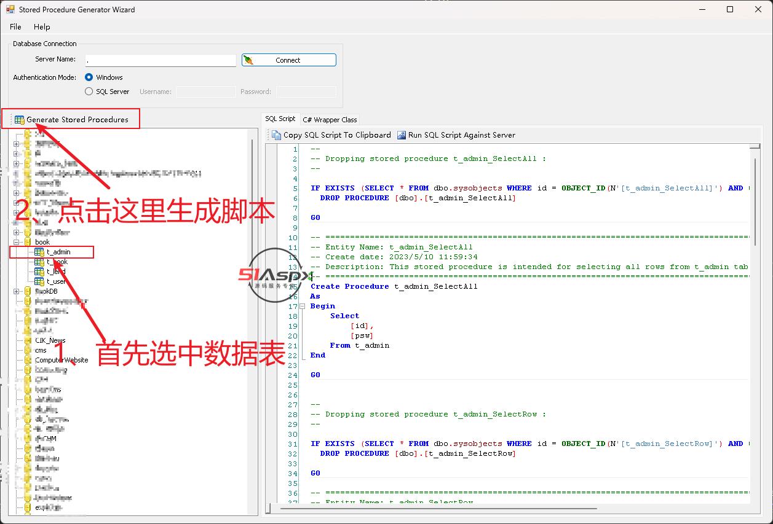Click the ComputerWebsite database icon

pyautogui.click(x=28, y=360)
